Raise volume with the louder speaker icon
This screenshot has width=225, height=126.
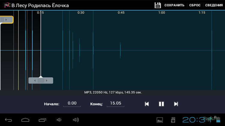pyautogui.click(x=76, y=120)
